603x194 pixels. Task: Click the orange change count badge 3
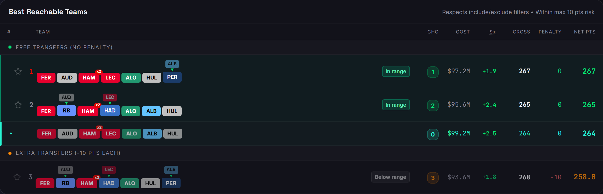click(433, 178)
